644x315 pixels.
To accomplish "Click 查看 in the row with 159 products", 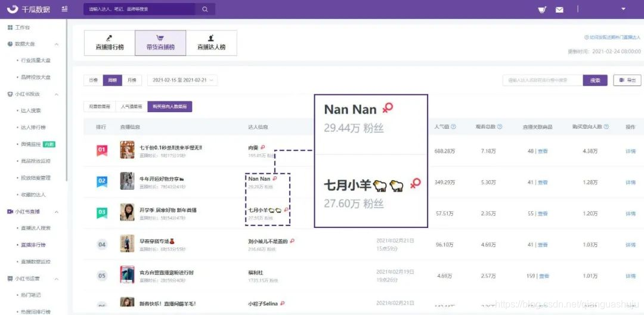I will [544, 276].
